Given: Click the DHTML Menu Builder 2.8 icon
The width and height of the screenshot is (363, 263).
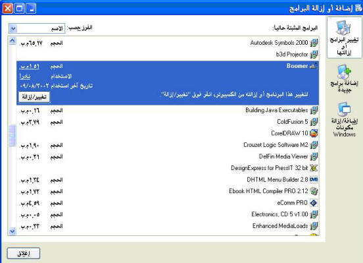Looking at the screenshot, I should pyautogui.click(x=314, y=180).
